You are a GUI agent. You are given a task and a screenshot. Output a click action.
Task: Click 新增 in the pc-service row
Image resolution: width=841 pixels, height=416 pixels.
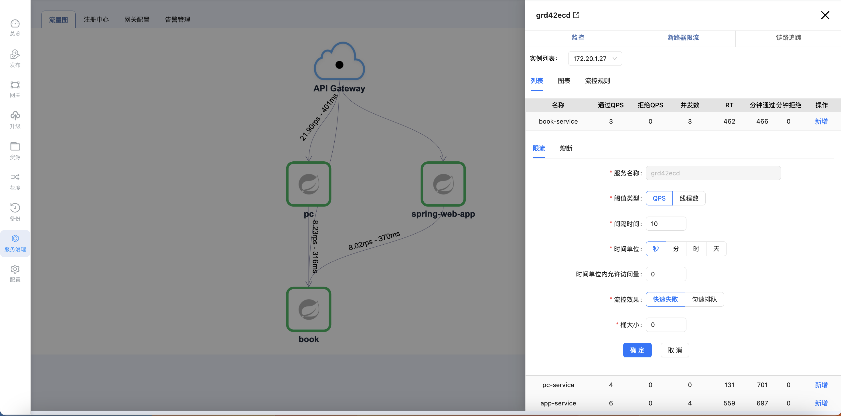tap(821, 385)
